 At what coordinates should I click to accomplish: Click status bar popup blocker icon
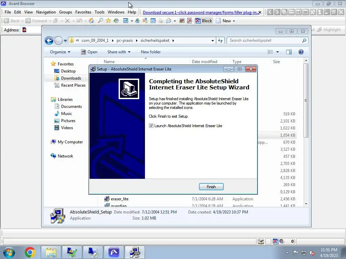tap(275, 241)
